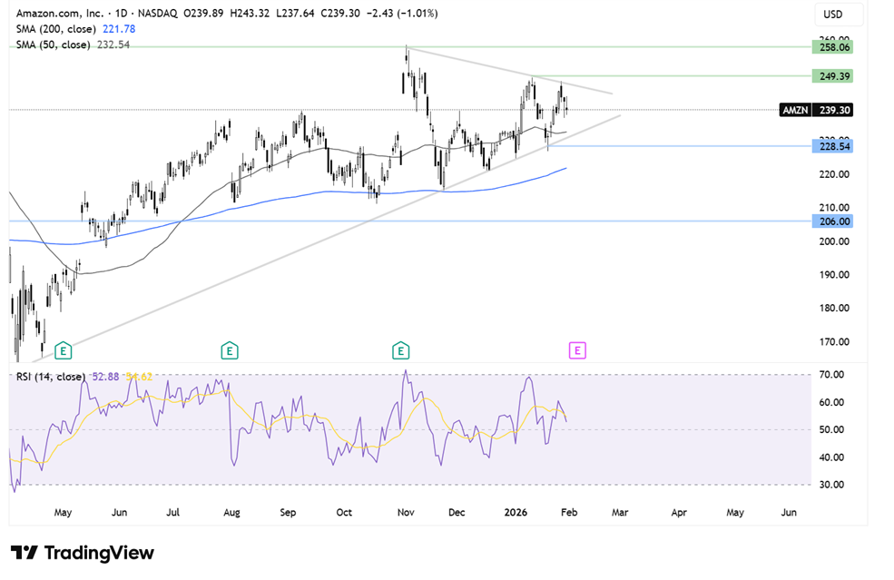Image resolution: width=894 pixels, height=580 pixels.
Task: Click the Amazon.com, Inc. symbol title
Action: [60, 13]
